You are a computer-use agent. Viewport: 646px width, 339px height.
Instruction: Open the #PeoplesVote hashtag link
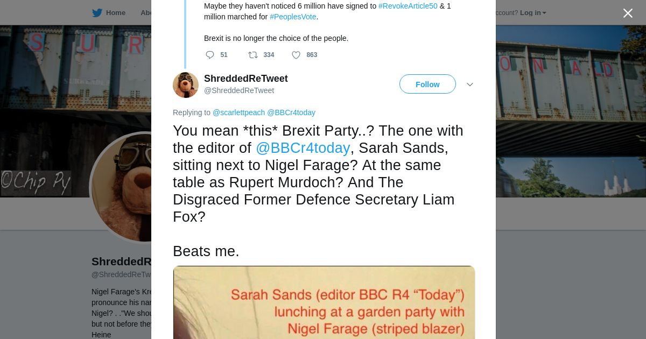tap(293, 17)
